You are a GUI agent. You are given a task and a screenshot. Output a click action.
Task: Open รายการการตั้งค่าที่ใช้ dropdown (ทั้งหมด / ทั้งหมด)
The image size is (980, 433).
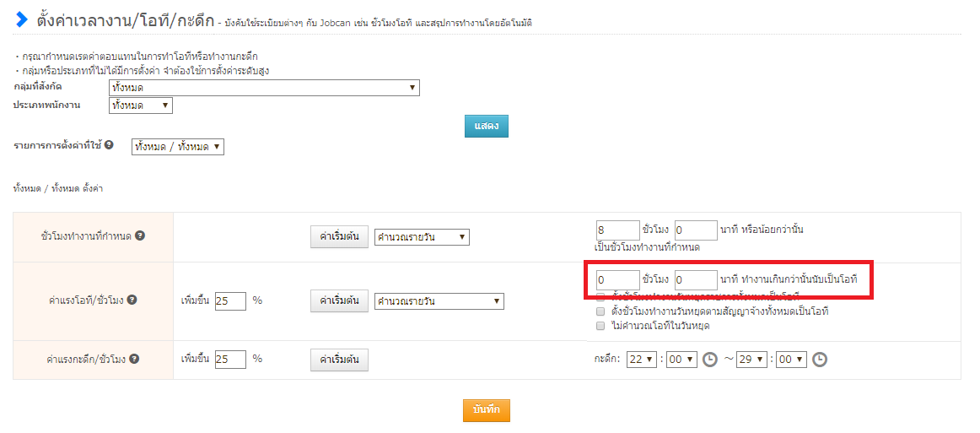(x=178, y=147)
